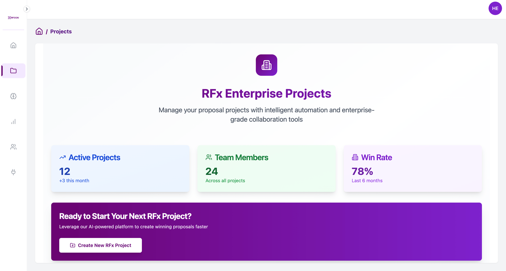Open the AI brain sidebar icon
The image size is (506, 271).
click(x=13, y=96)
